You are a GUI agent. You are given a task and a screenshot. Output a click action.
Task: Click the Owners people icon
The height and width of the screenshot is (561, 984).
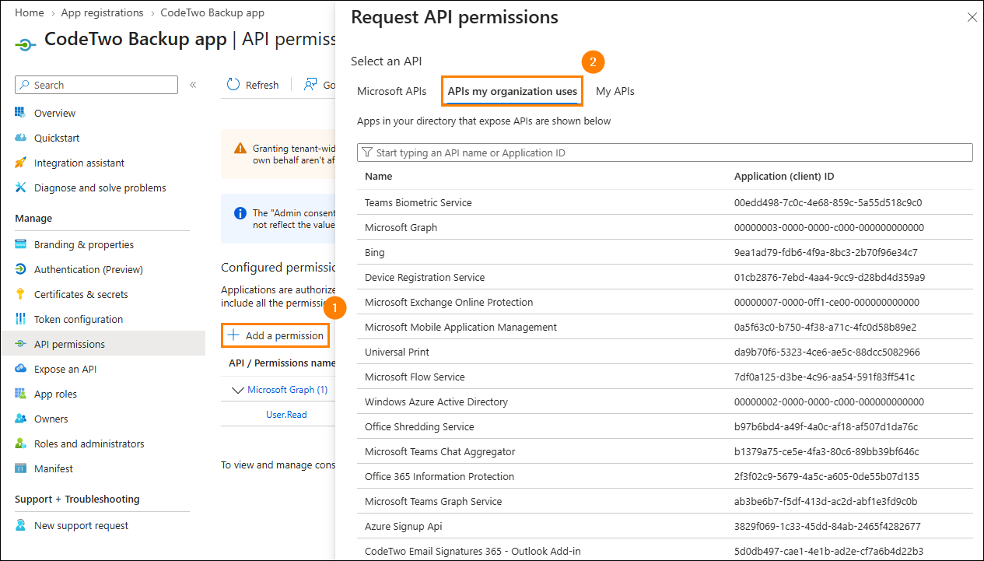20,419
